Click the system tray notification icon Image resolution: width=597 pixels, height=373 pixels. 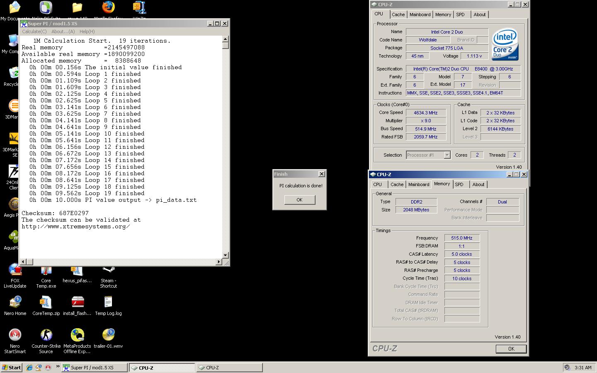[x=567, y=367]
